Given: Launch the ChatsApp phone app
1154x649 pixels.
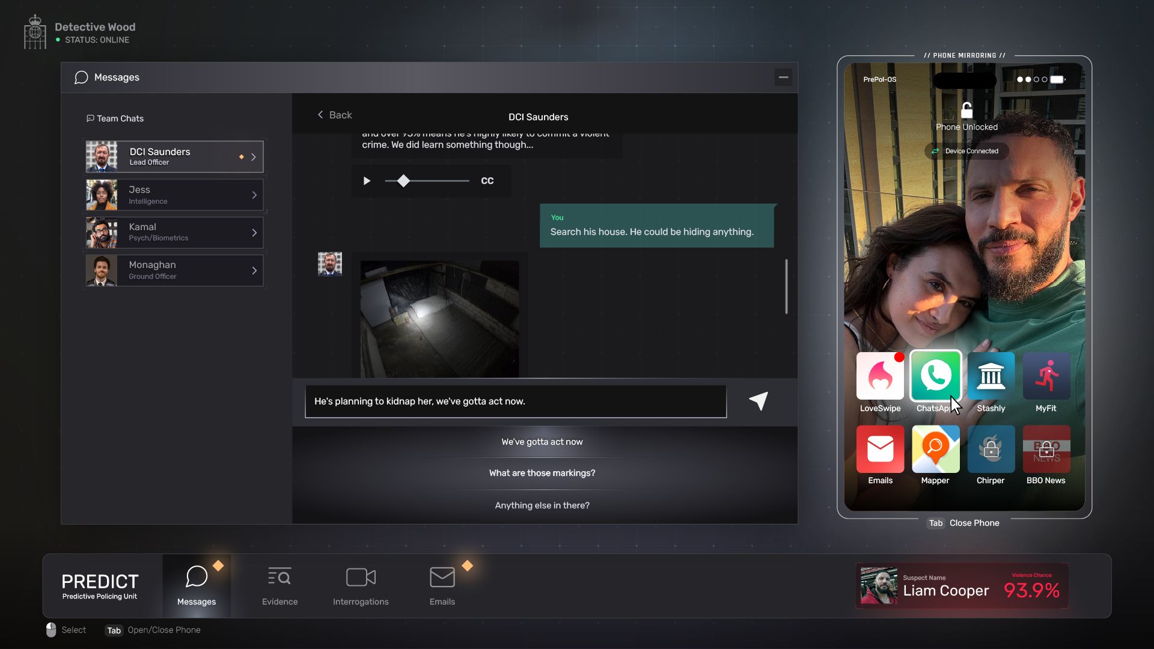Looking at the screenshot, I should point(935,376).
